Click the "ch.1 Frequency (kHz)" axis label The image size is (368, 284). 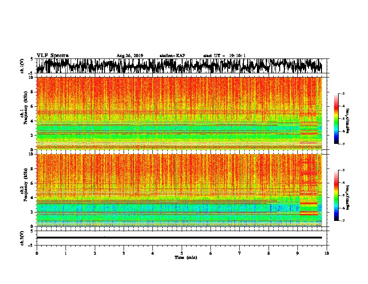click(26, 108)
